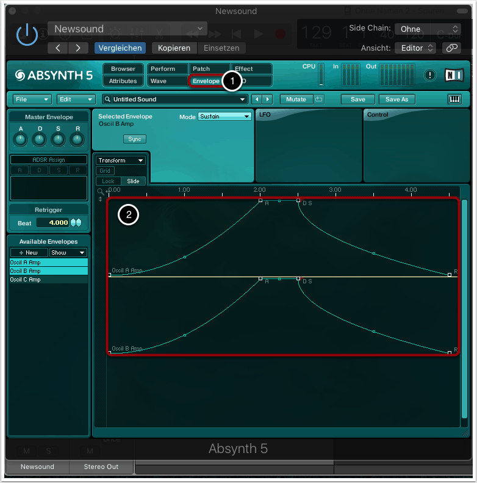Open the Browser tab

pyautogui.click(x=123, y=69)
